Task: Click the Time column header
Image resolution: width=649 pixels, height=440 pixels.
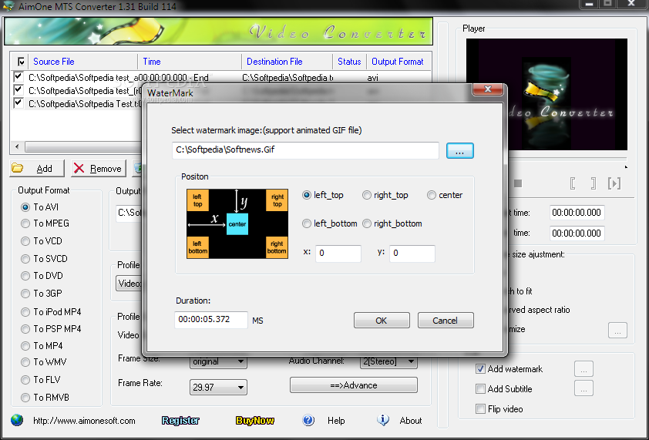Action: (x=152, y=62)
